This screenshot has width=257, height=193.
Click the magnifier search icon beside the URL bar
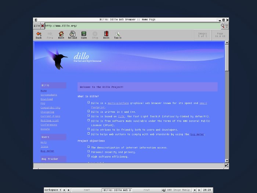coord(222,26)
